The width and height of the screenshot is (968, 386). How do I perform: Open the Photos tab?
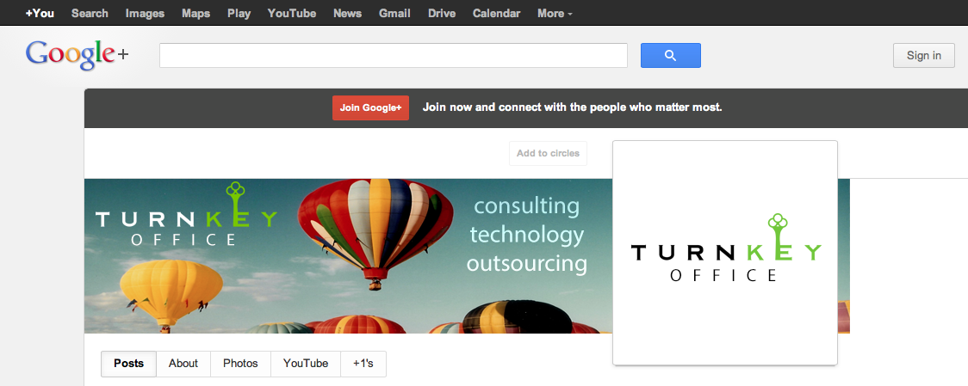(x=240, y=364)
